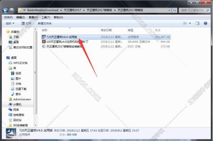The width and height of the screenshot is (213, 141).
Task: Open the 编辑(E) menu
Action: click(20, 17)
